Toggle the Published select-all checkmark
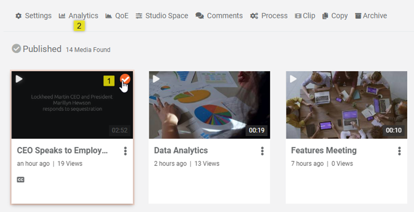 coord(16,49)
